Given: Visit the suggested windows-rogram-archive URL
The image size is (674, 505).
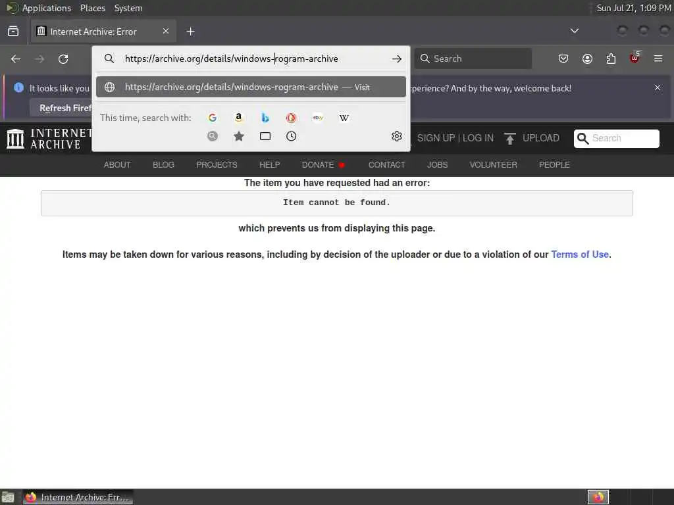Looking at the screenshot, I should pos(251,87).
